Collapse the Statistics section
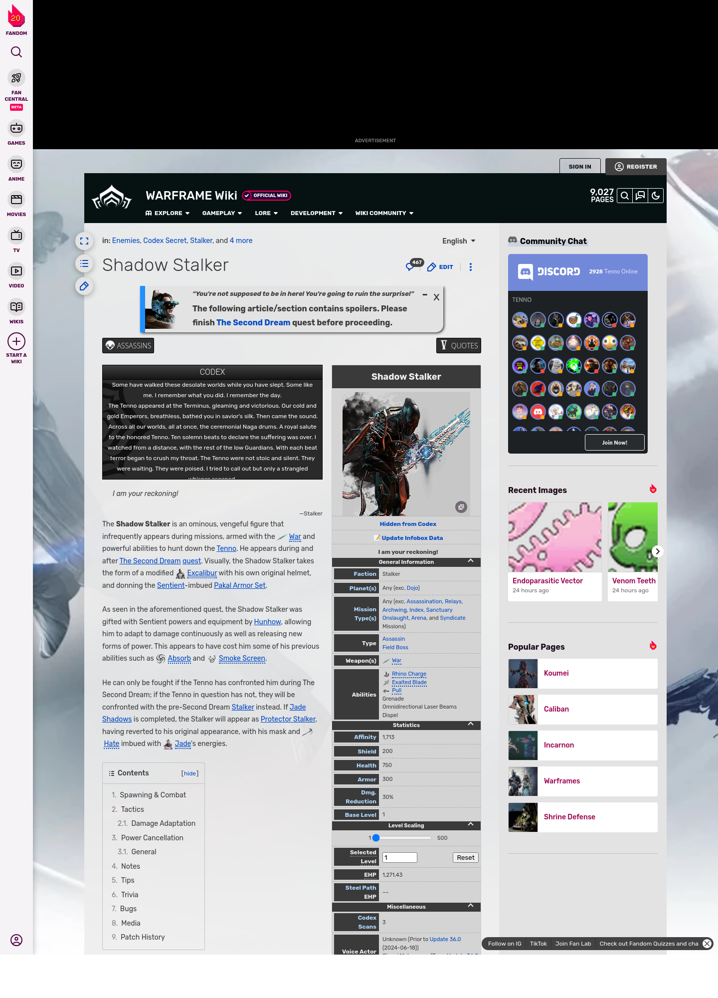 (x=471, y=724)
